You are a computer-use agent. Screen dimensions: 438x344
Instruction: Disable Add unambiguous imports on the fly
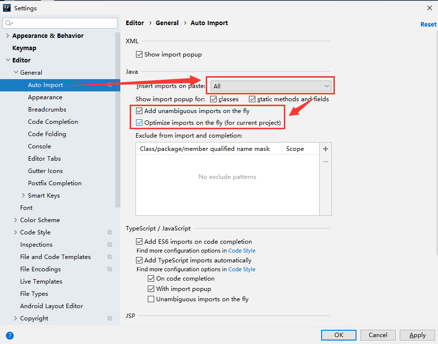[x=139, y=111]
